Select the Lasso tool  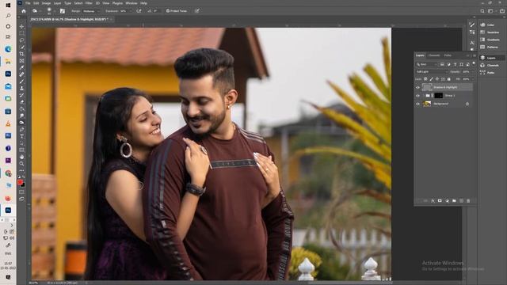(x=22, y=40)
